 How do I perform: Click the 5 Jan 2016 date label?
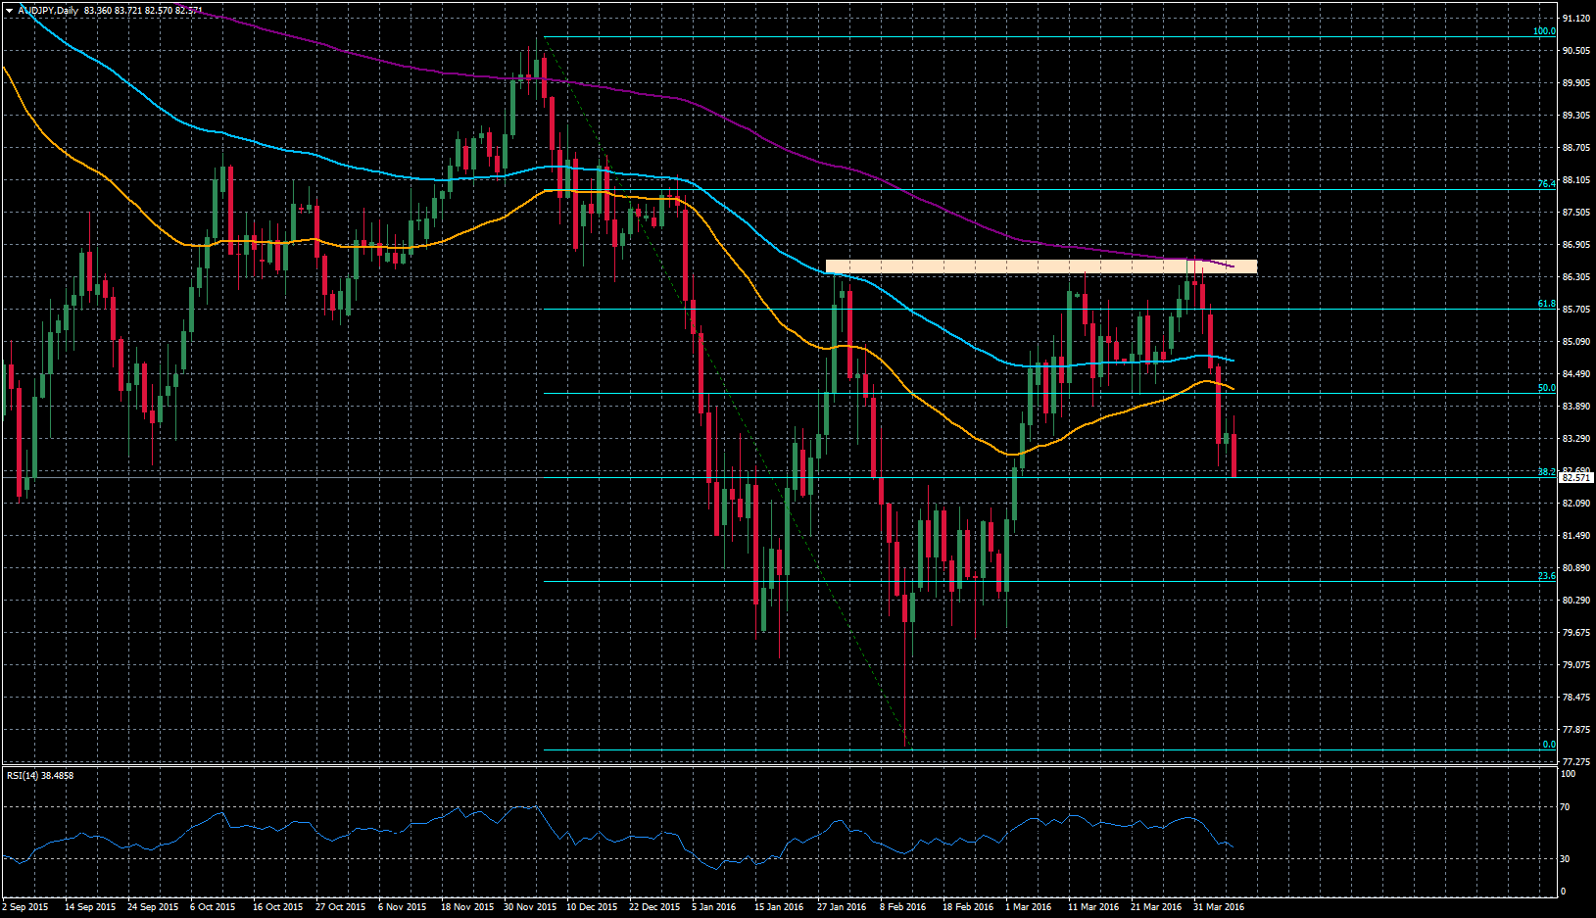[x=714, y=907]
